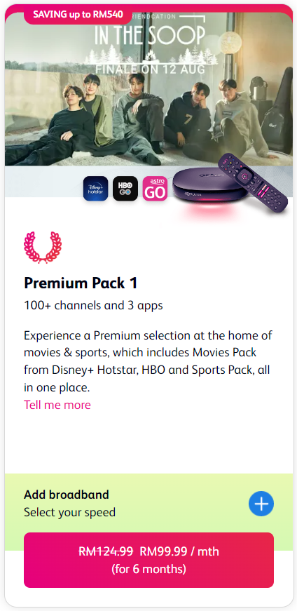Expand the Add broadband section
This screenshot has width=297, height=611.
click(x=148, y=503)
